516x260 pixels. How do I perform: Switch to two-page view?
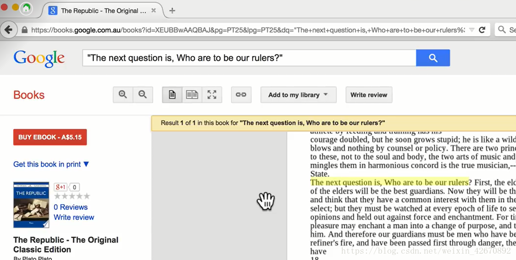[x=192, y=95]
